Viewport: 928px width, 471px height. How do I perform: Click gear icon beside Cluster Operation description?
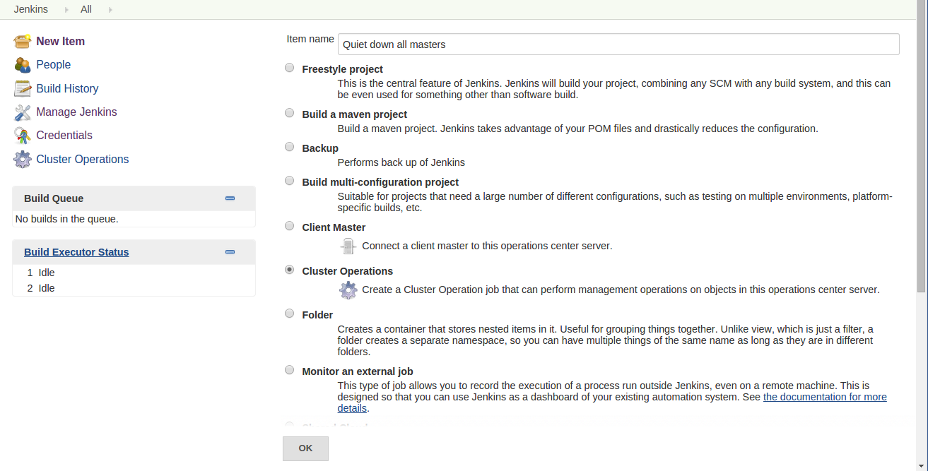pos(348,290)
